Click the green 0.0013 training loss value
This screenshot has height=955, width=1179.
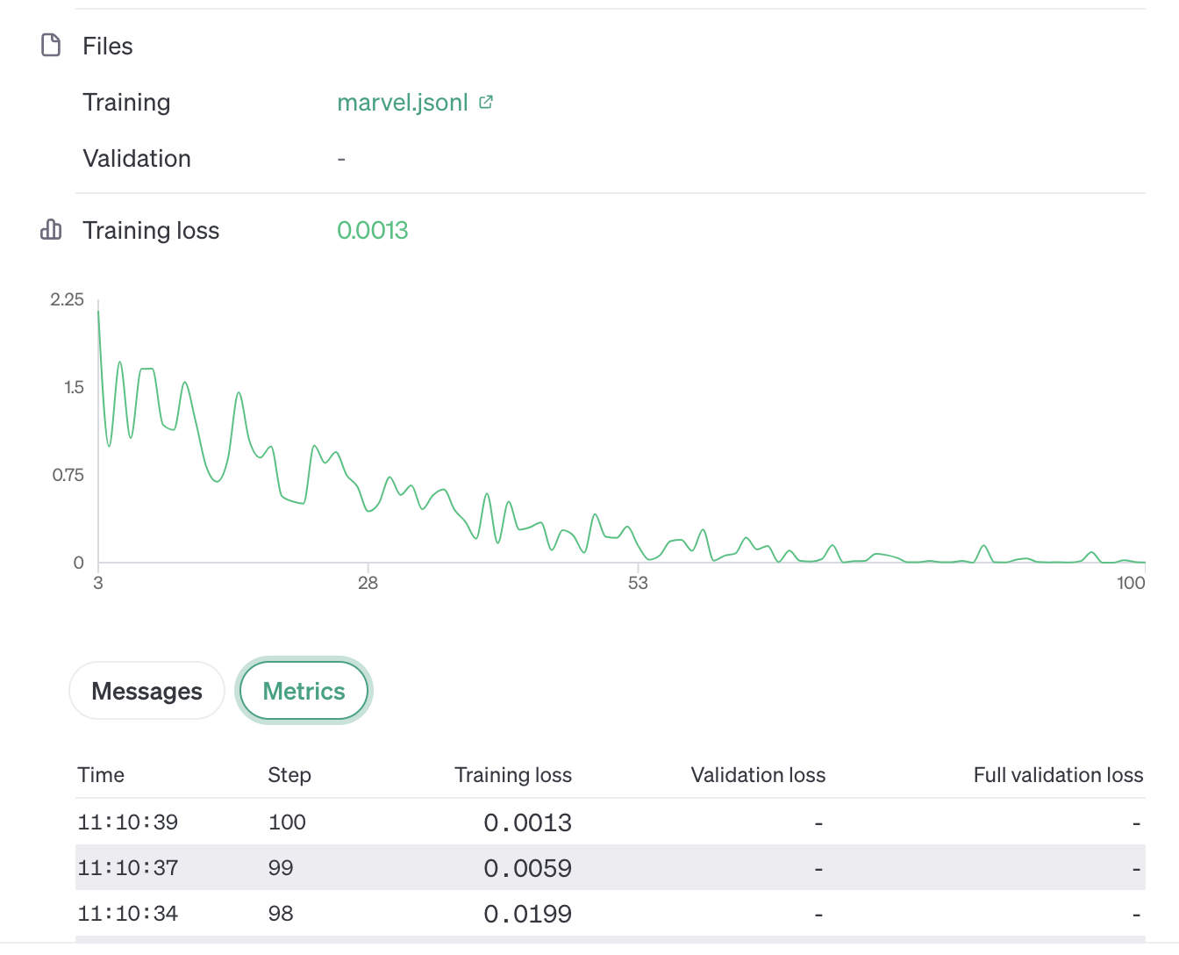(373, 230)
